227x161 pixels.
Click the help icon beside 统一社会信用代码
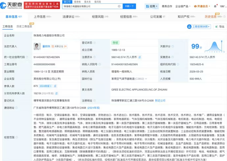[27, 57]
